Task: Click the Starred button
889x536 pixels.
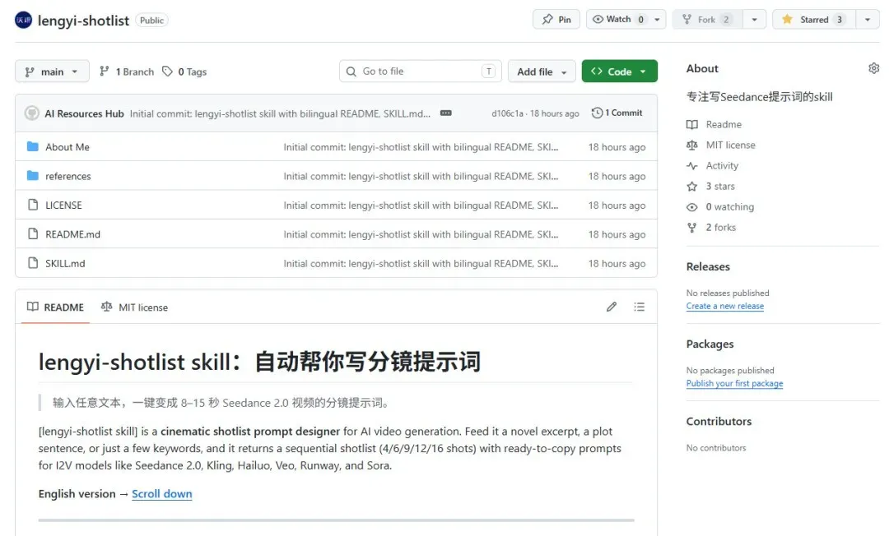Action: coord(813,19)
